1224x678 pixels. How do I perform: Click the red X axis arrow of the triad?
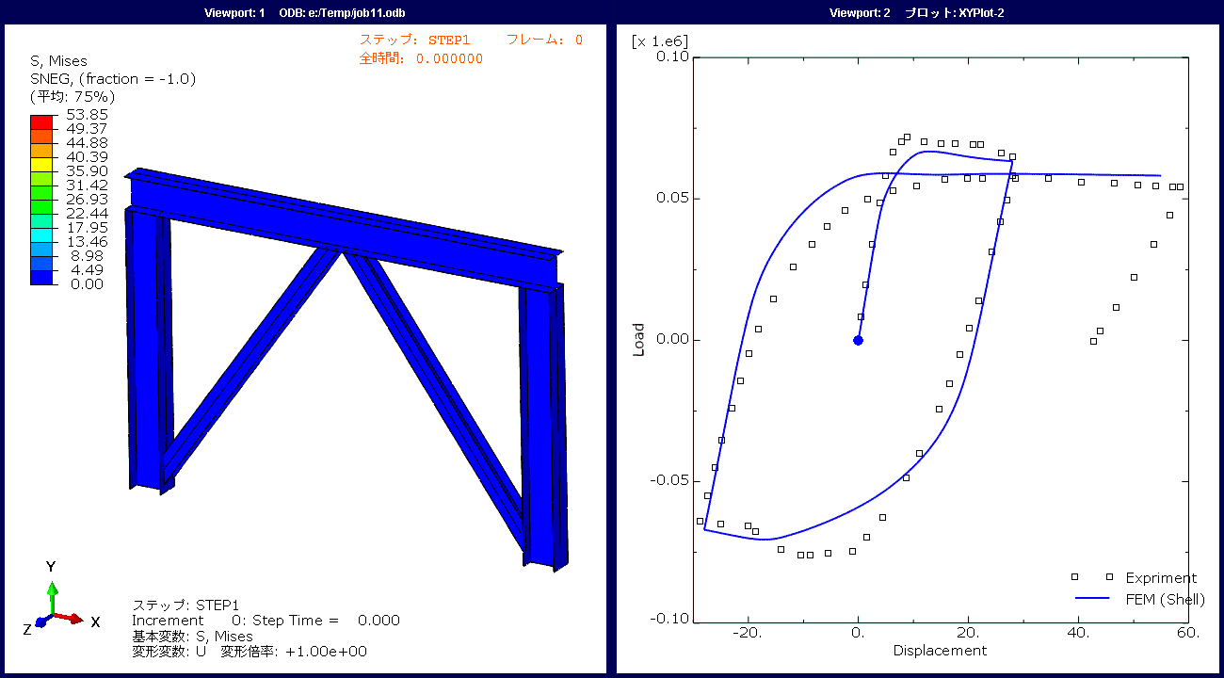click(72, 619)
